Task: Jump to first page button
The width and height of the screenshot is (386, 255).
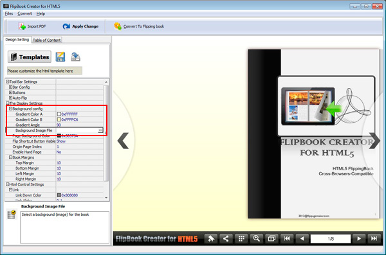Action: [x=287, y=238]
